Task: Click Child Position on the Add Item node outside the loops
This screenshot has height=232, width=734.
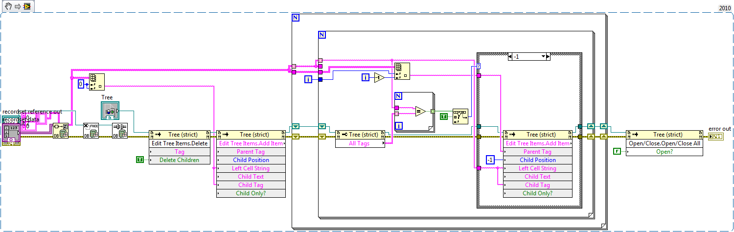Action: coord(251,160)
